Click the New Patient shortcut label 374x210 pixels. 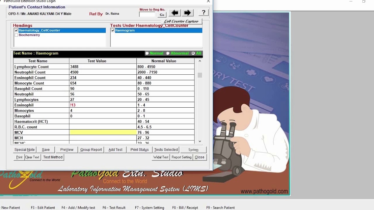tap(10, 208)
